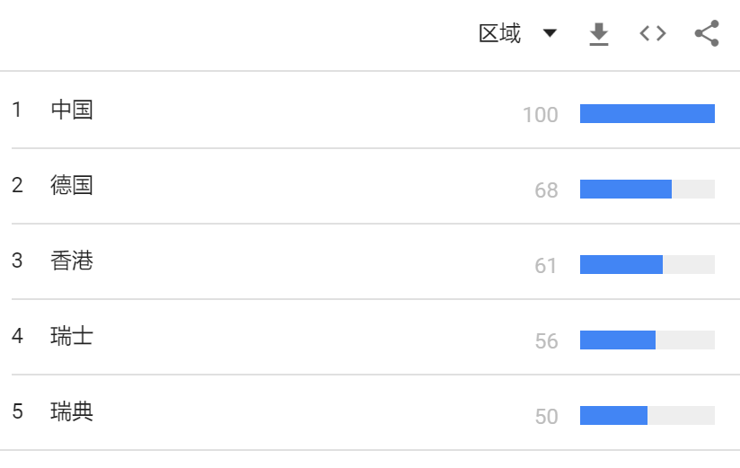Image resolution: width=740 pixels, height=468 pixels.
Task: Click the score value 68
Action: [x=547, y=190]
